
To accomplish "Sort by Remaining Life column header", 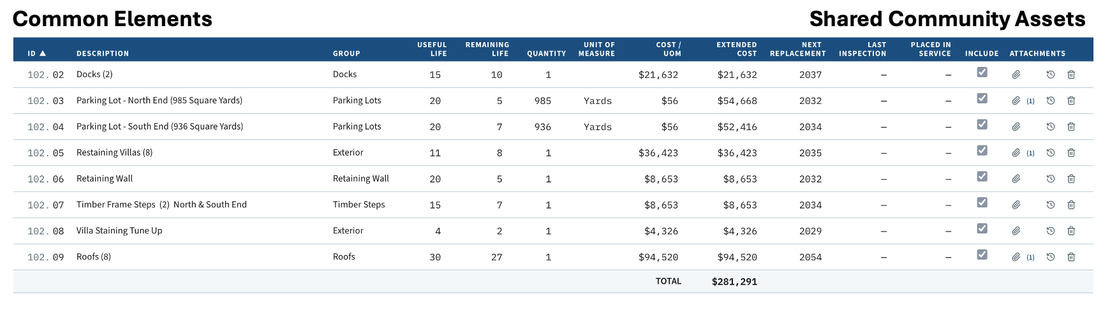I will tap(487, 49).
